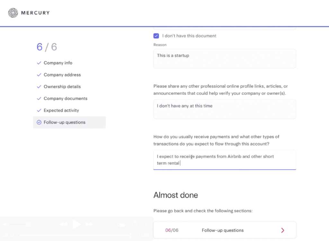Image resolution: width=329 pixels, height=241 pixels.
Task: Click the volume speaker icon
Action: pyautogui.click(x=5, y=224)
